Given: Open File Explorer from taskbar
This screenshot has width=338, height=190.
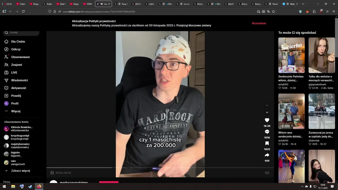Looking at the screenshot, I should click(x=13, y=187).
